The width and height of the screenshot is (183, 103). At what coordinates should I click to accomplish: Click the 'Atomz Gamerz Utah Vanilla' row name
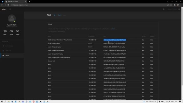[x=55, y=54]
